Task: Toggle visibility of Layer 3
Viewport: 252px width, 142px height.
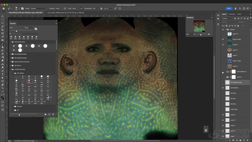Action: 223,120
